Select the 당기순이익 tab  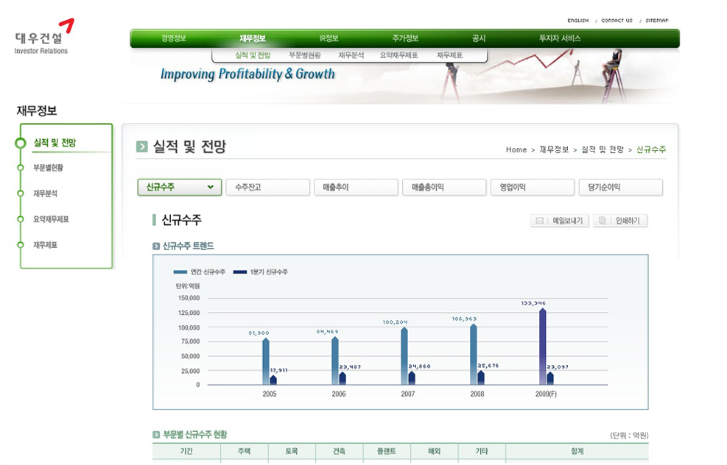tap(620, 188)
